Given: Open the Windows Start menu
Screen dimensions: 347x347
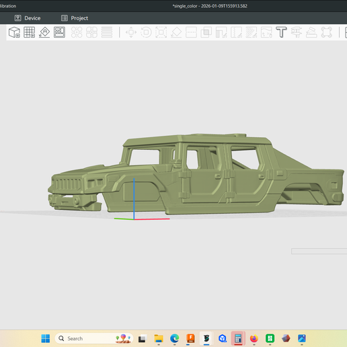Looking at the screenshot, I should point(46,338).
